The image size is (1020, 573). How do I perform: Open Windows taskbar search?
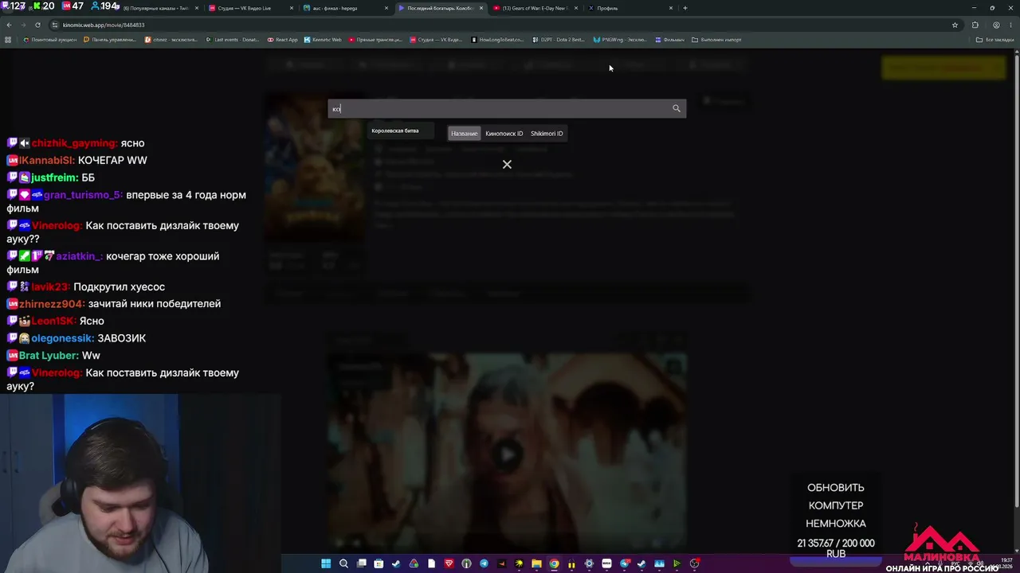(x=343, y=564)
